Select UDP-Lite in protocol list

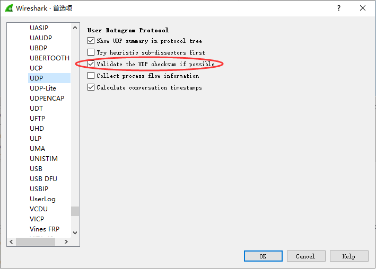(43, 88)
